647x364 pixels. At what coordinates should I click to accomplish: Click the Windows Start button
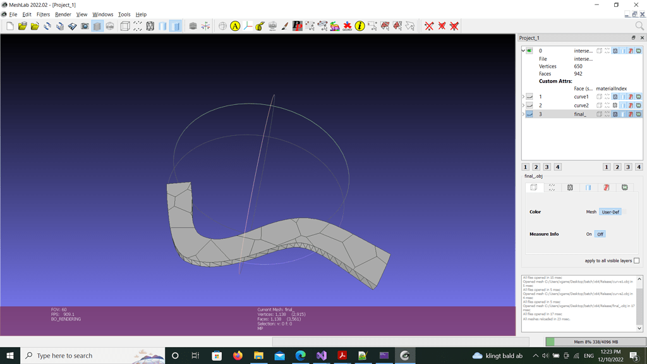10,355
